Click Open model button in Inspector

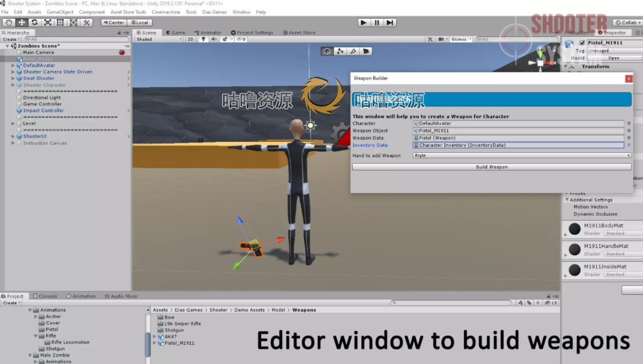point(613,58)
